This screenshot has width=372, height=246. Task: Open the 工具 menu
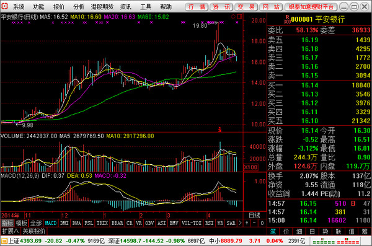pos(146,7)
